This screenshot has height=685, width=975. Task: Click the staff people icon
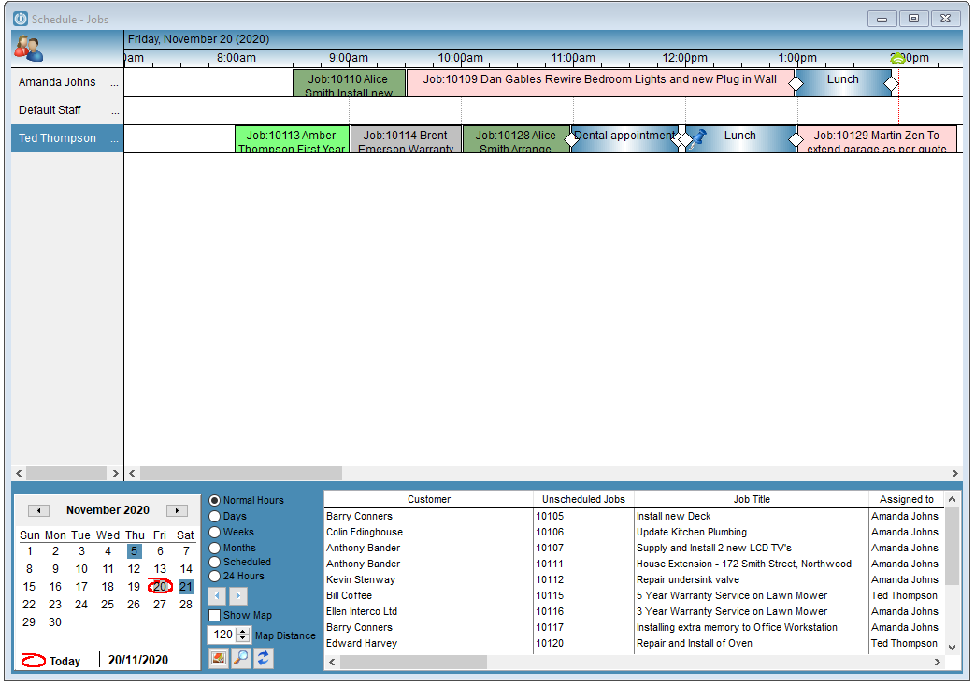tap(29, 49)
